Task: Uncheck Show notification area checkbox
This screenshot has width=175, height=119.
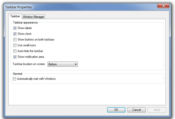Action: (15, 57)
